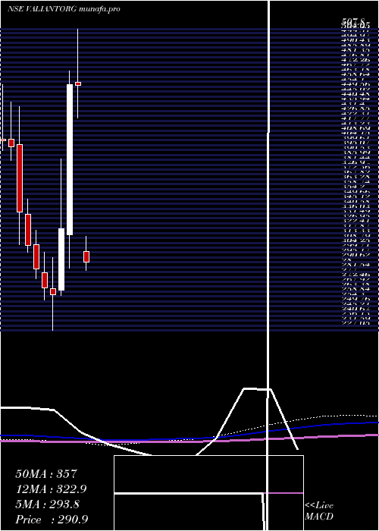Click the <<Live MACD label
Image resolution: width=379 pixels, height=531 pixels.
click(319, 511)
